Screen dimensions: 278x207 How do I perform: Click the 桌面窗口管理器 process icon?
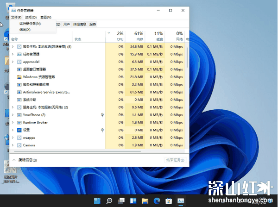[x=19, y=69]
